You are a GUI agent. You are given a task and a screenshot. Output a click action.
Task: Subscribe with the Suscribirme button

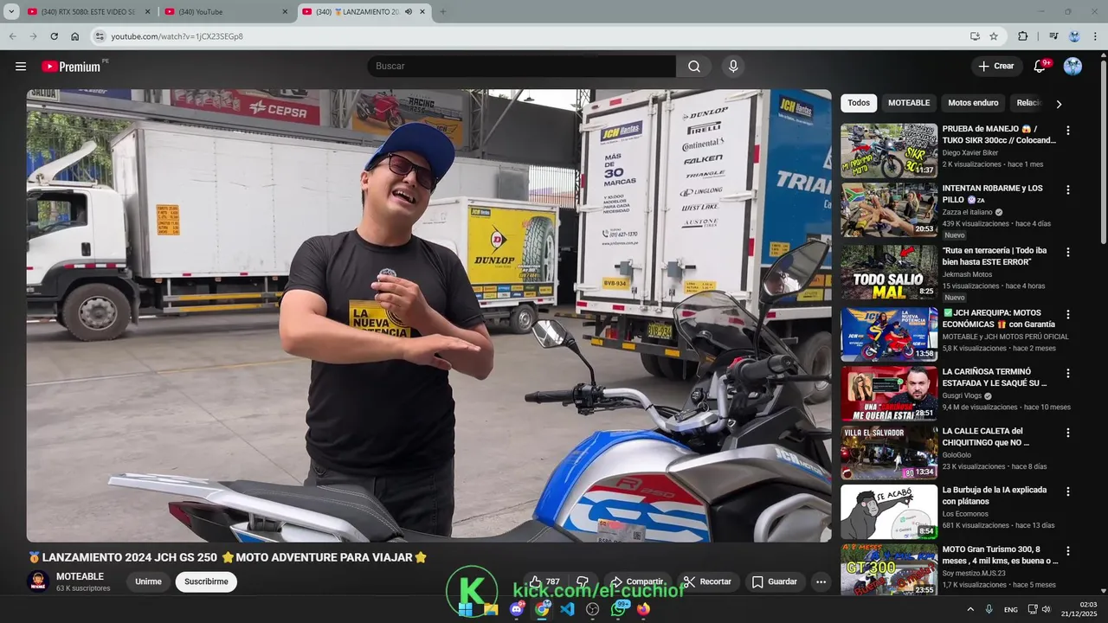[206, 581]
